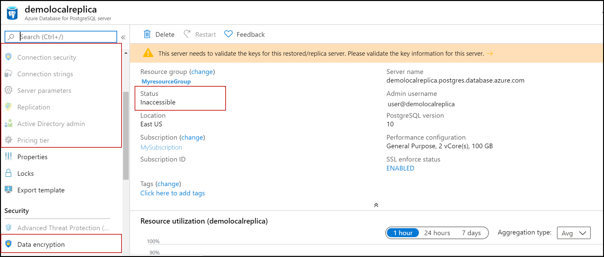This screenshot has height=257, width=604.
Task: Click the Connection strings icon
Action: 8,74
